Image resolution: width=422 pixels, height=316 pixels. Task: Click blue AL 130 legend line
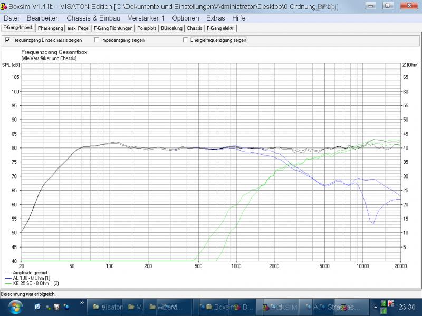pyautogui.click(x=8, y=278)
